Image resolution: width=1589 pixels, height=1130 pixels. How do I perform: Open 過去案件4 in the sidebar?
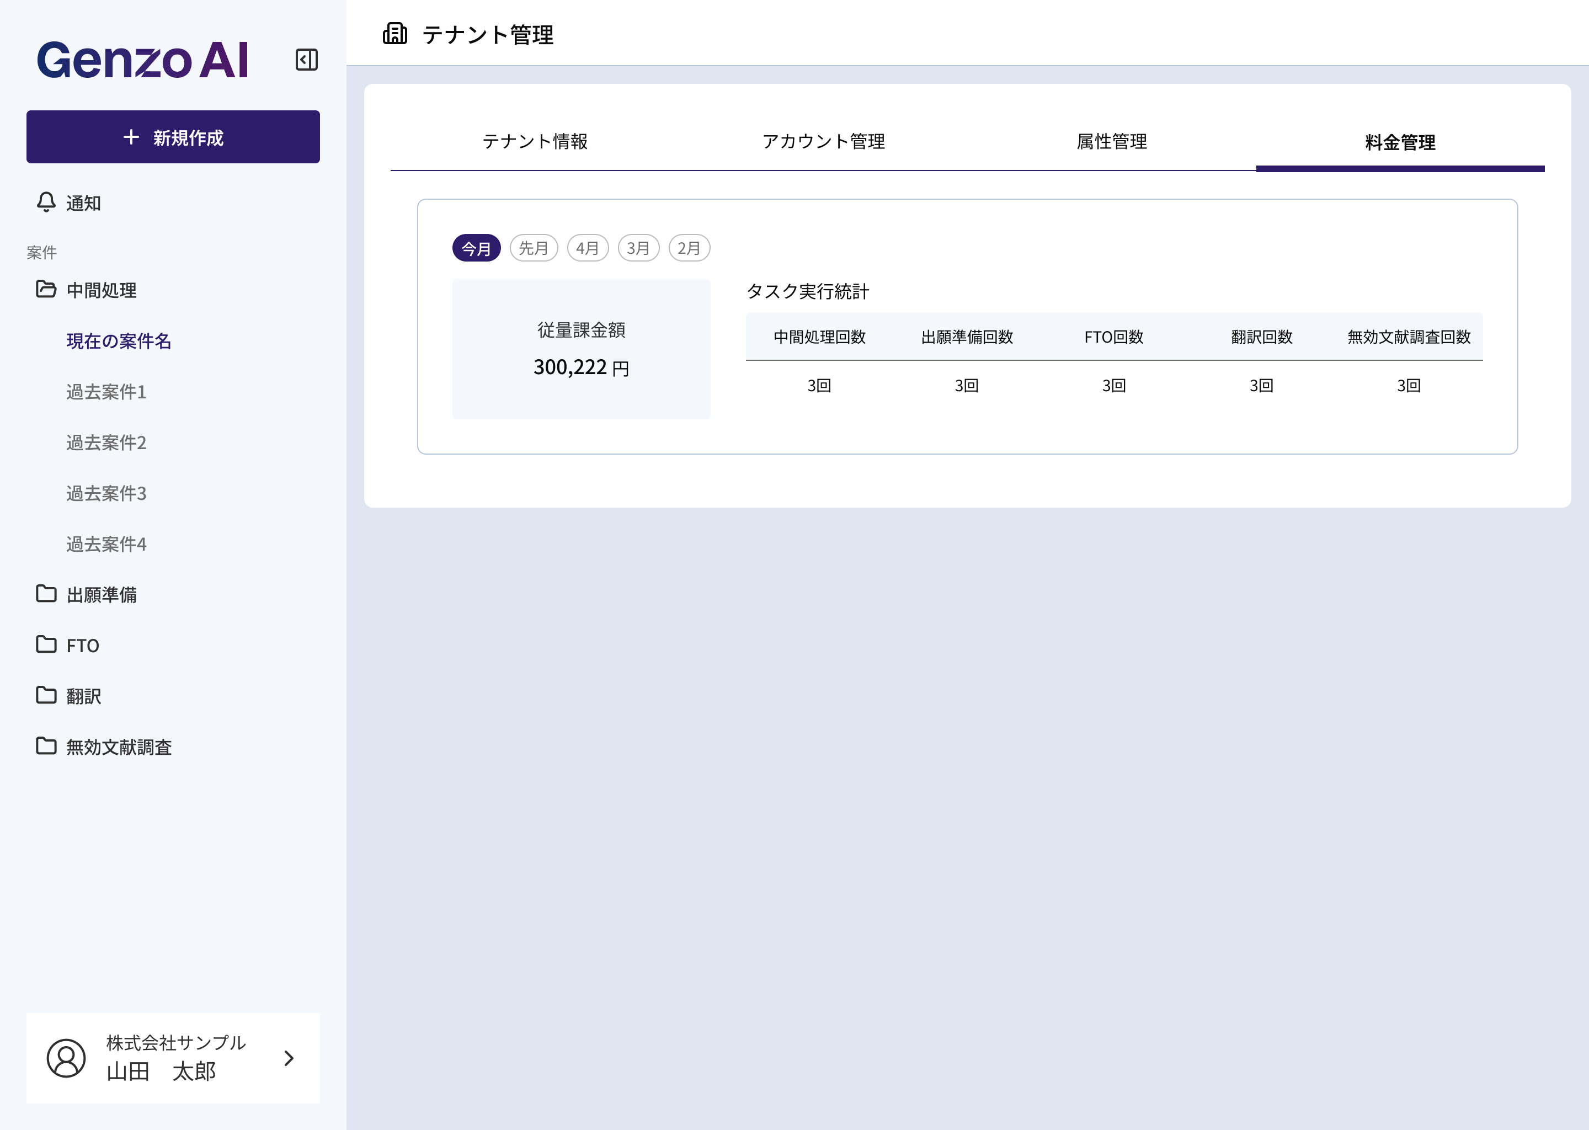(106, 544)
